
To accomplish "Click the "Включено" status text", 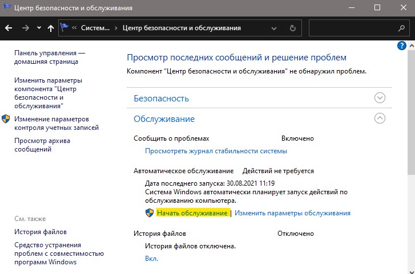I will (x=297, y=138).
